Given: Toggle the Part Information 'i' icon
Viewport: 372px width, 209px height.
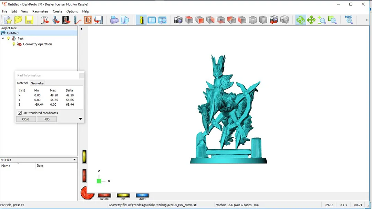Looking at the screenshot, I should pos(141,20).
